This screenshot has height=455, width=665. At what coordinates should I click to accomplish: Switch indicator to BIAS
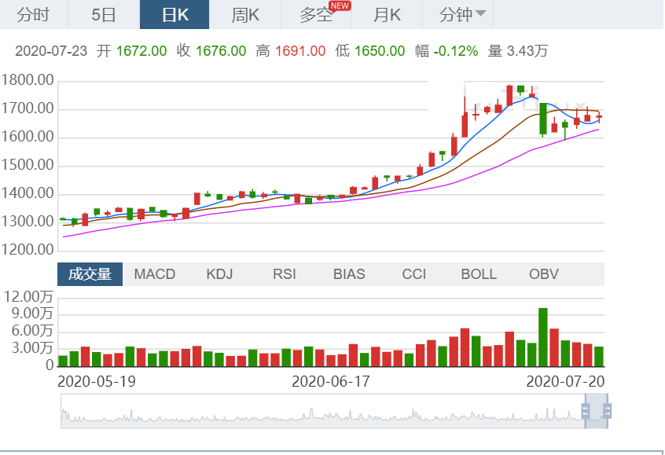349,274
